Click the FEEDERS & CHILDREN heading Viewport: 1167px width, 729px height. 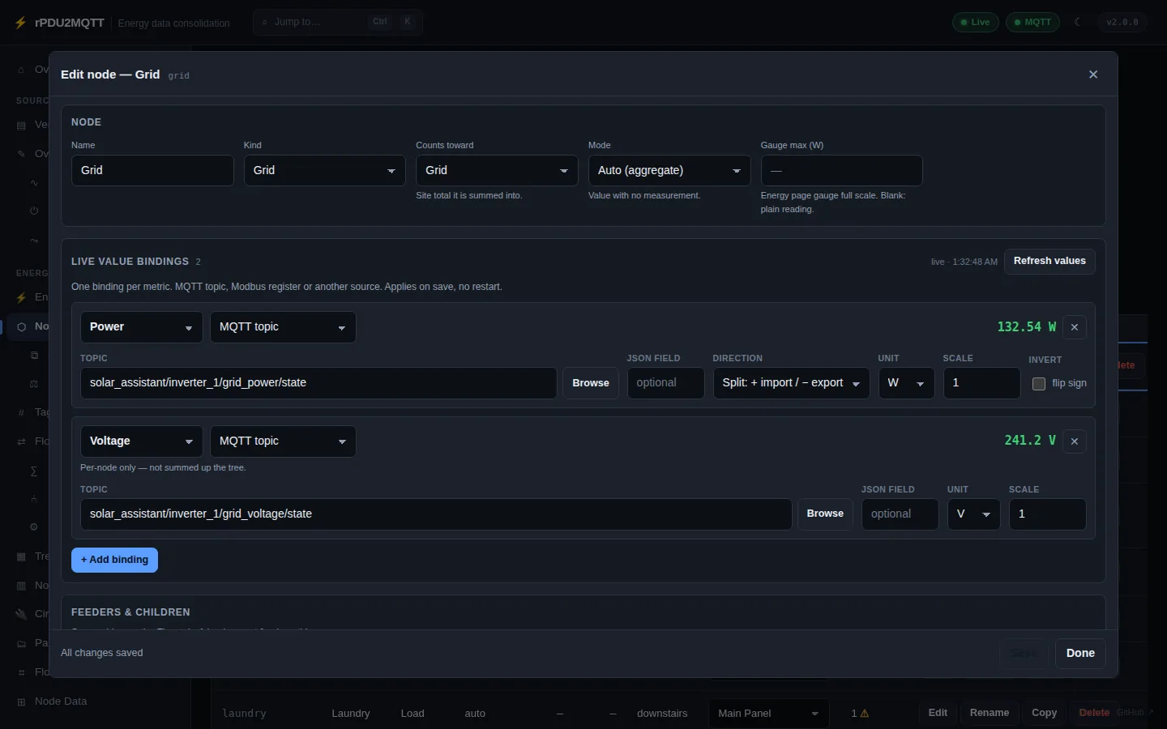point(130,613)
